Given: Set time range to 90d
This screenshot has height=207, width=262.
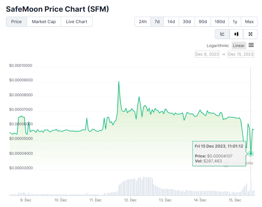Looking at the screenshot, I should point(203,22).
